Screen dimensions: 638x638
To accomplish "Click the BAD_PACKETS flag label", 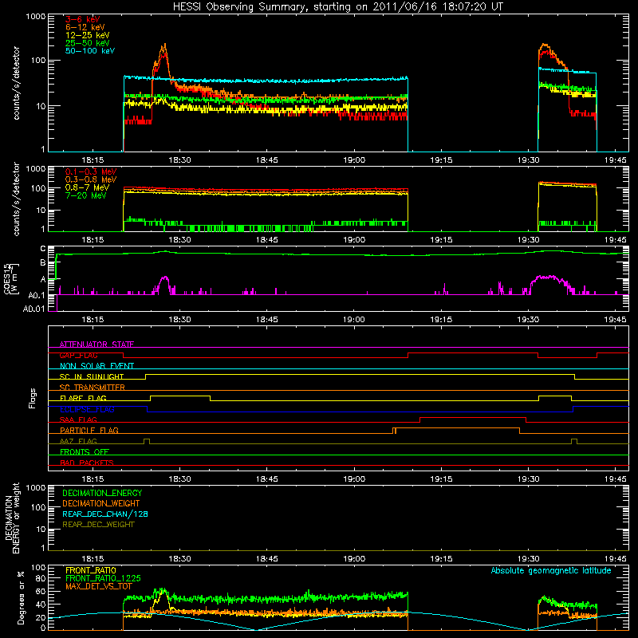I will (87, 463).
